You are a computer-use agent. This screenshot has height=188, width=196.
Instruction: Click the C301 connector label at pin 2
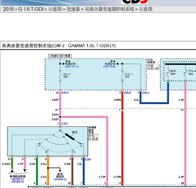click(x=88, y=159)
